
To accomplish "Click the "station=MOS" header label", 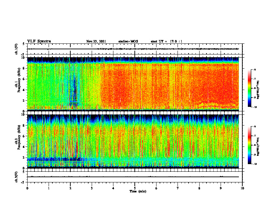I will (128, 41).
